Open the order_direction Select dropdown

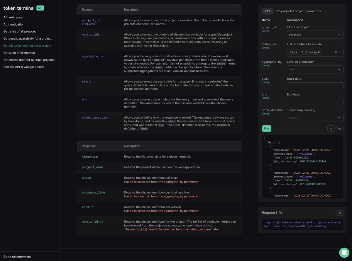click(315, 117)
